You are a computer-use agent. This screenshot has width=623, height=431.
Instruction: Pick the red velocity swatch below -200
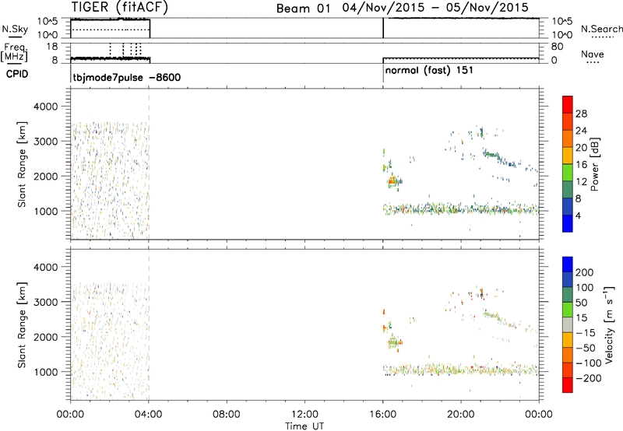[568, 385]
